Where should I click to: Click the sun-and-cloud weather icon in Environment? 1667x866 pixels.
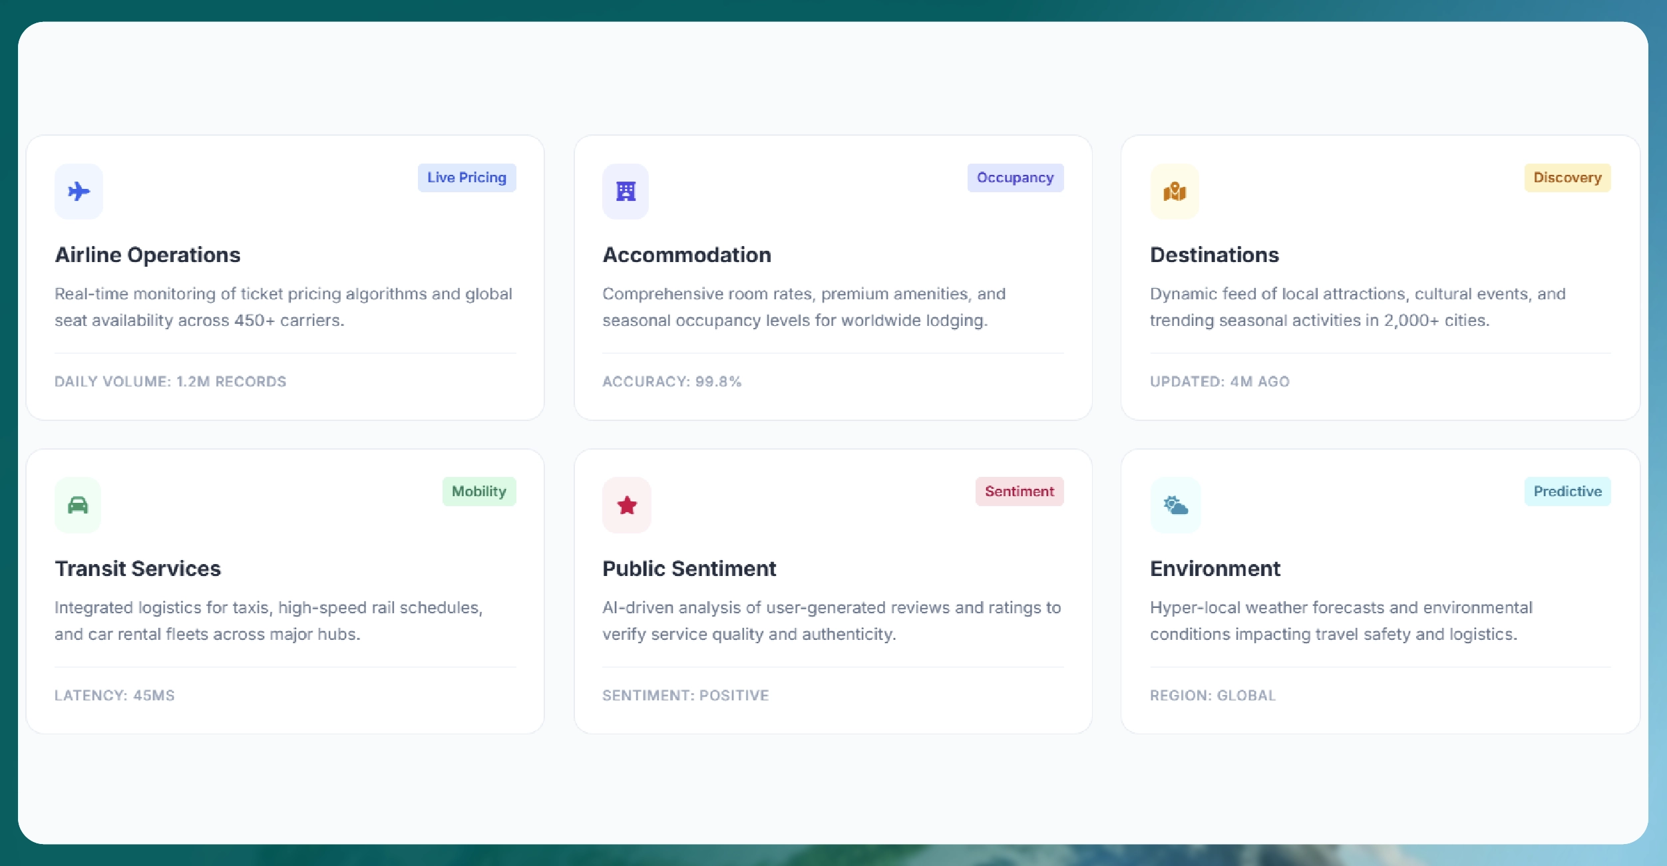coord(1175,505)
